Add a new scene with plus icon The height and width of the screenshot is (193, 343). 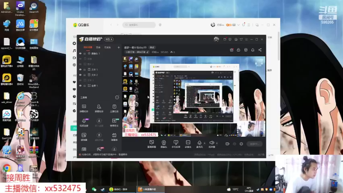click(x=119, y=47)
